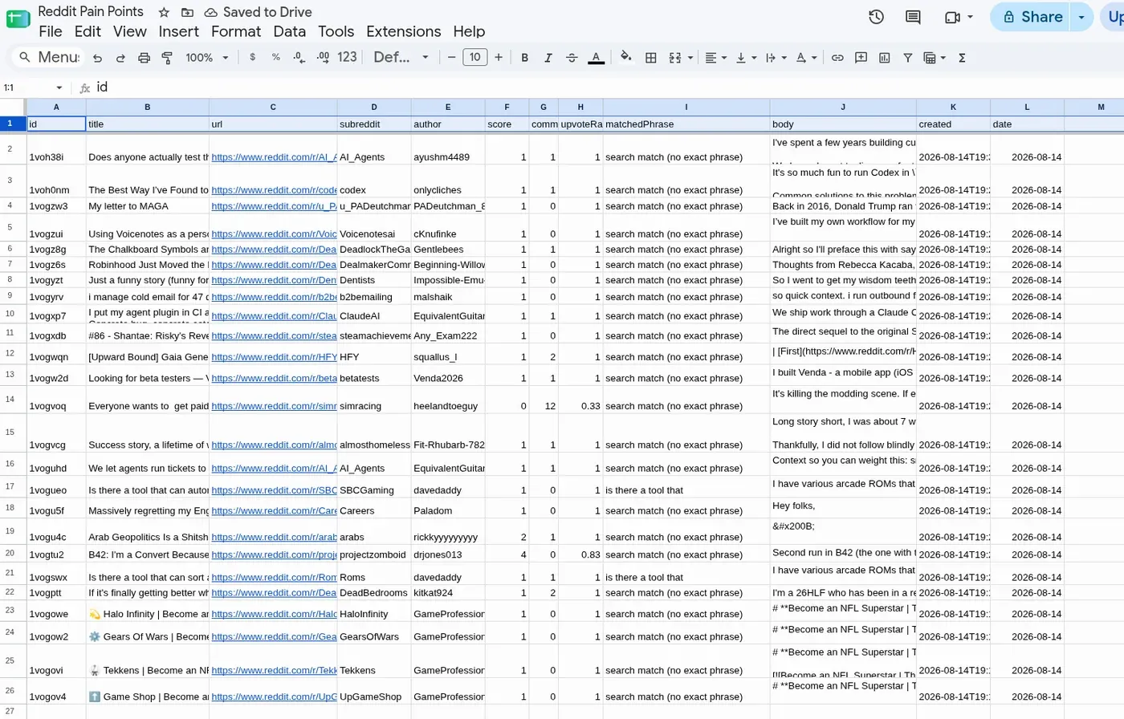Open the Share options dropdown arrow
Viewport: 1124px width, 719px height.
click(x=1082, y=17)
